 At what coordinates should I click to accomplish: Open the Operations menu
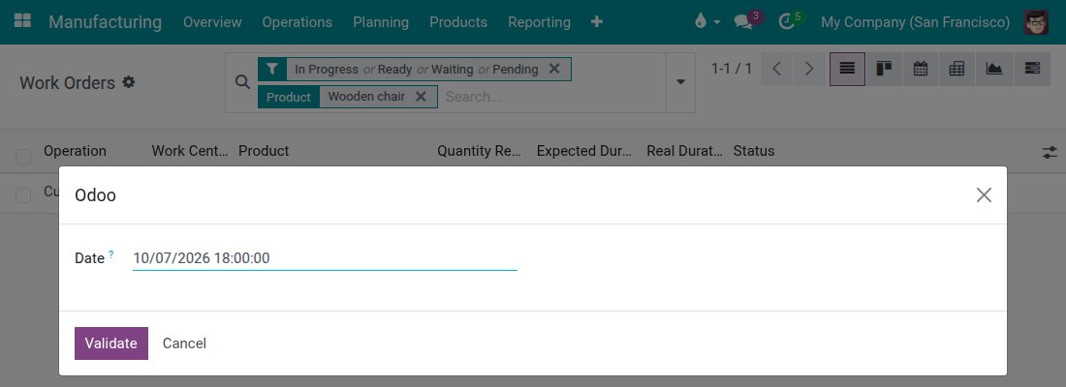pyautogui.click(x=298, y=21)
